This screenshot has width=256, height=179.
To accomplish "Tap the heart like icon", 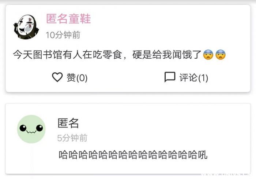I will [57, 77].
